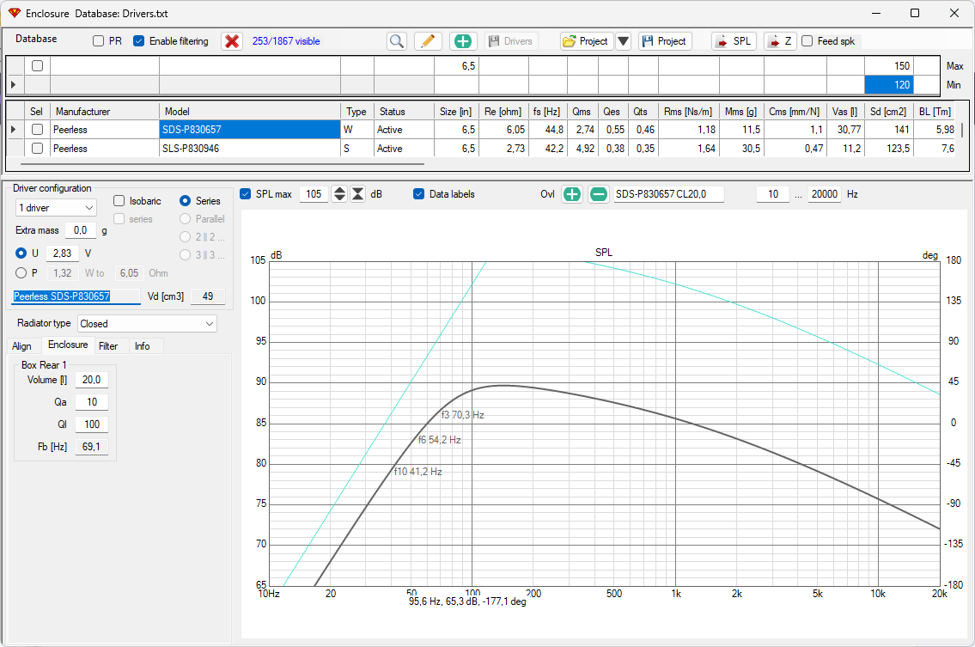Sort by the Qts column header
The height and width of the screenshot is (647, 975).
pyautogui.click(x=643, y=112)
